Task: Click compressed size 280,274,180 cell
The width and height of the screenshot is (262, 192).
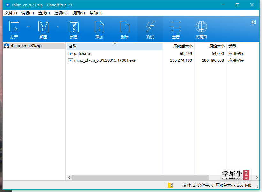Action: pos(181,60)
